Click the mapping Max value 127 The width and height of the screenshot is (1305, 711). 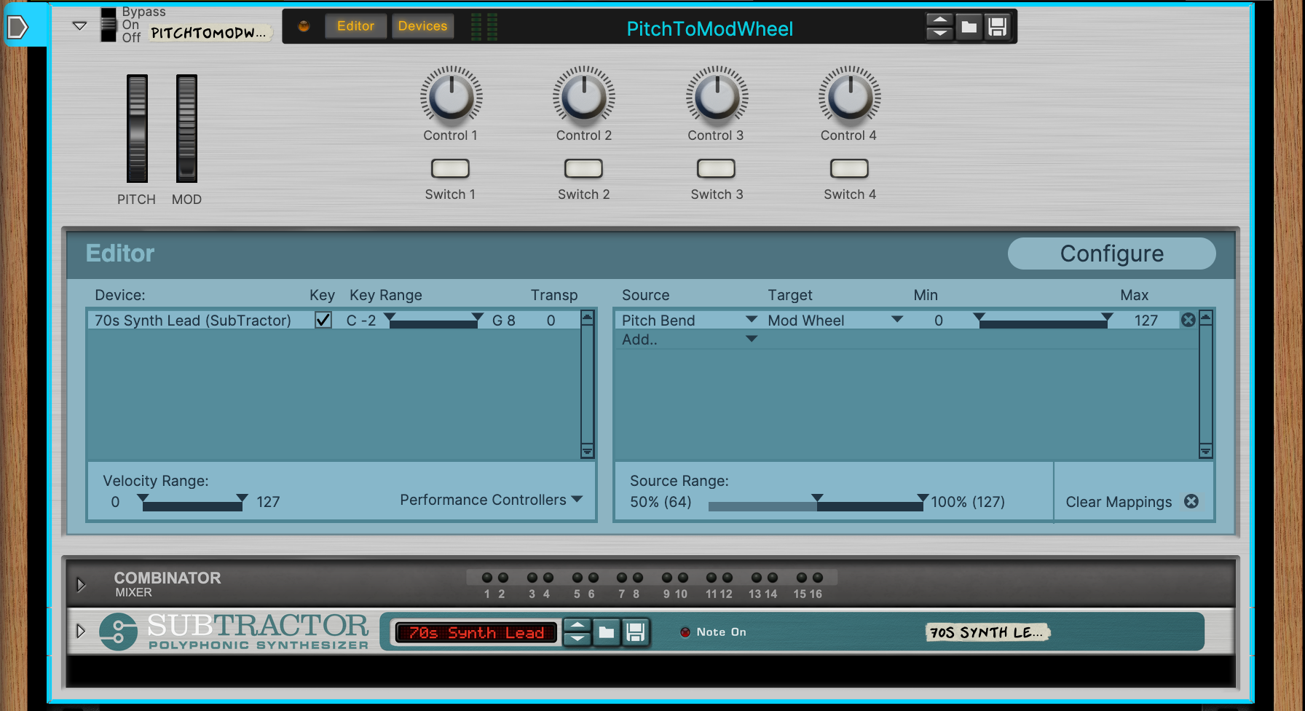point(1146,321)
